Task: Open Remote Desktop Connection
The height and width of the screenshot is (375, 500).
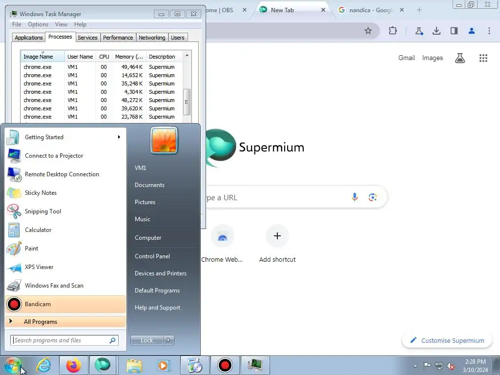Action: point(65,174)
